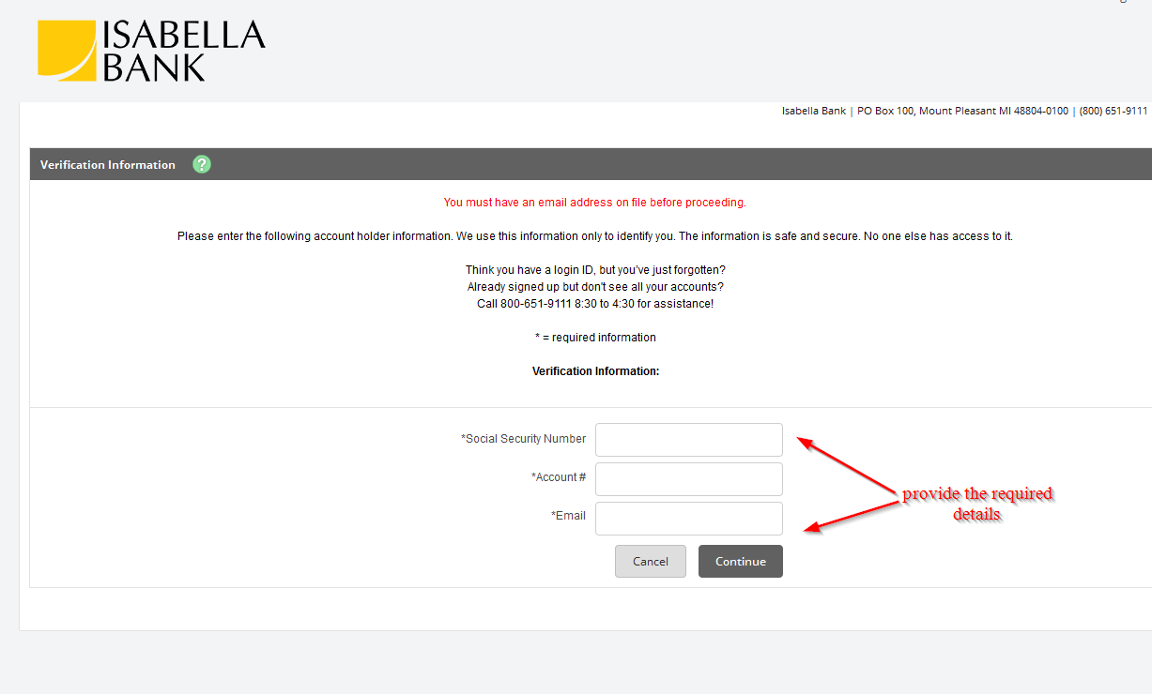Click the red email address warning message
This screenshot has width=1152, height=694.
(x=595, y=203)
